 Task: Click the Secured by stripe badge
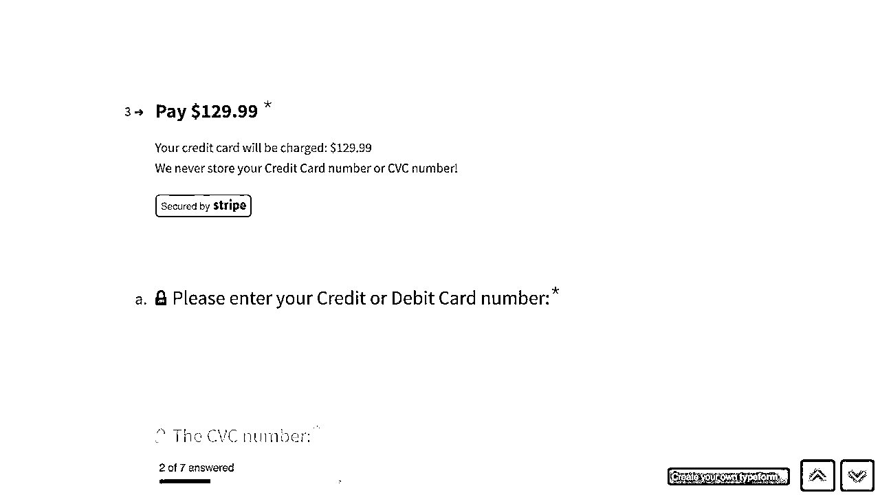pos(203,206)
